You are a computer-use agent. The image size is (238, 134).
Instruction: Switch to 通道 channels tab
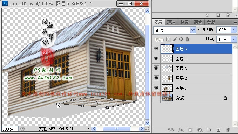(171, 22)
